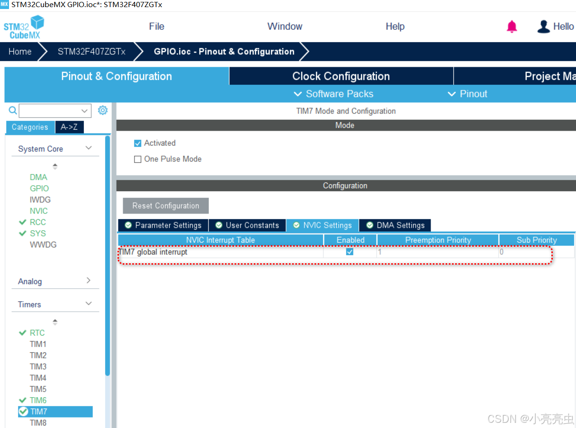Select TIM8 in Timers list
This screenshot has height=428, width=576.
[38, 423]
